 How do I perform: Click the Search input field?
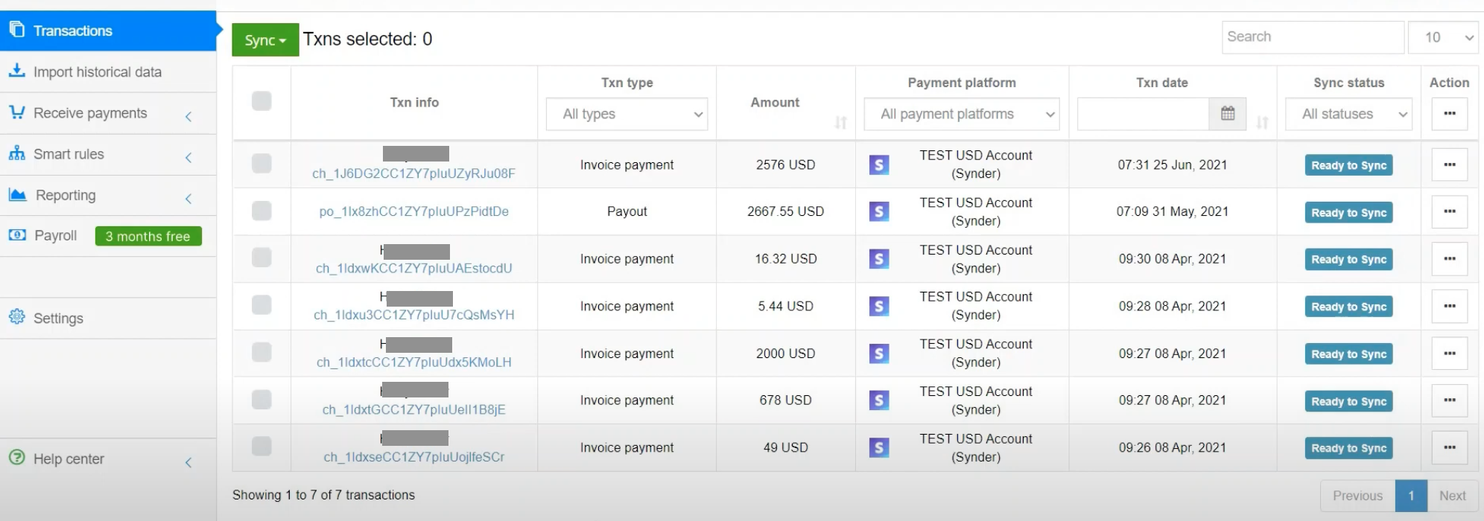[1313, 37]
